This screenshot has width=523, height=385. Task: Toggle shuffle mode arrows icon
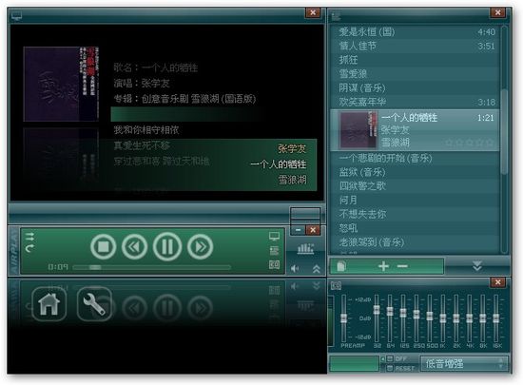[x=29, y=237]
